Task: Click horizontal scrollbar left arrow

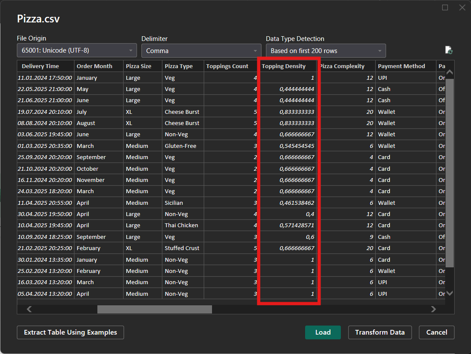Action: click(x=29, y=309)
